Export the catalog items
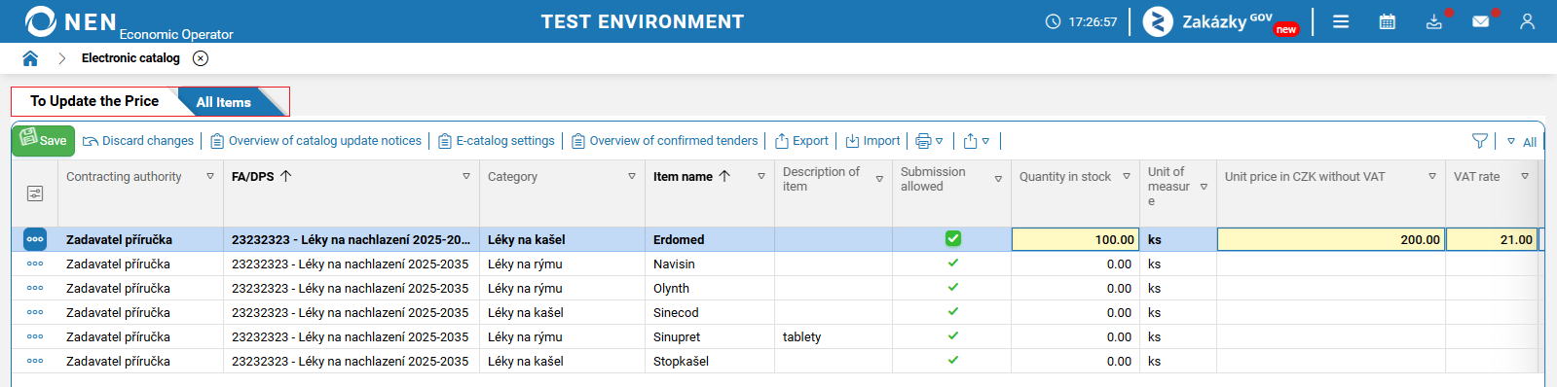 (x=802, y=141)
